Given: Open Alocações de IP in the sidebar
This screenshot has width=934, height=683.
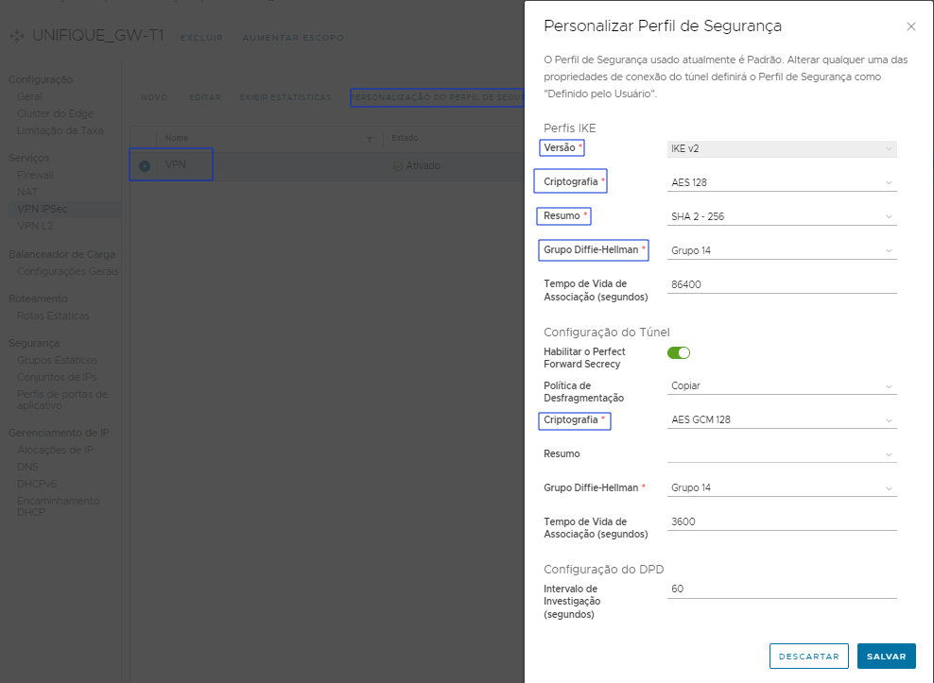Looking at the screenshot, I should point(55,450).
